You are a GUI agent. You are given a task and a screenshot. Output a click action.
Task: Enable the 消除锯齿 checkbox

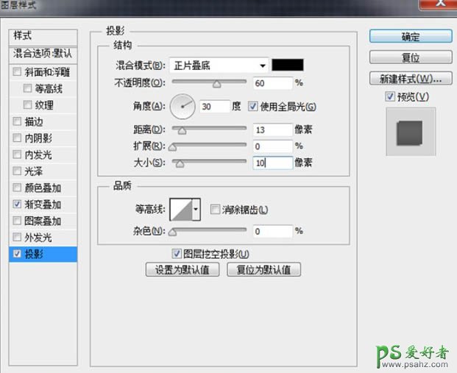pyautogui.click(x=216, y=210)
